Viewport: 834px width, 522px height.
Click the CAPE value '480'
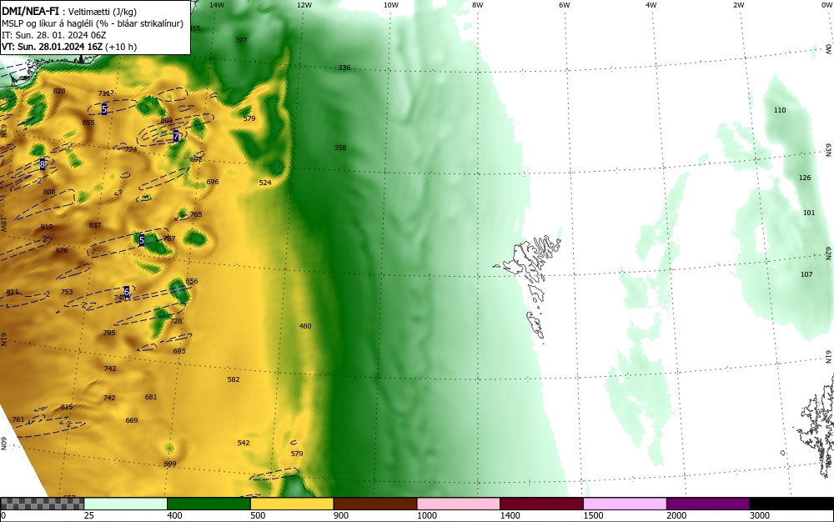click(x=305, y=326)
